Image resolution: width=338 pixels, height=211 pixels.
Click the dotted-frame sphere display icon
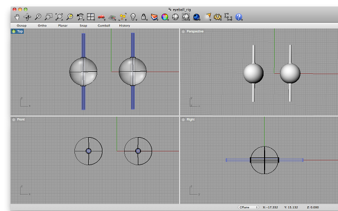click(x=185, y=17)
